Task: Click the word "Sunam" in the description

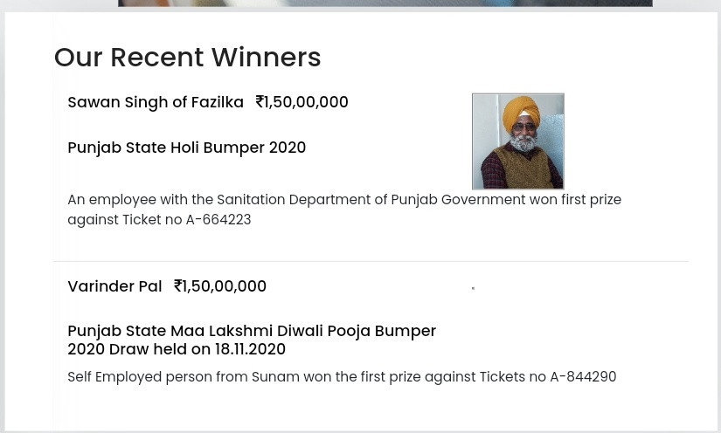Action: click(x=275, y=377)
